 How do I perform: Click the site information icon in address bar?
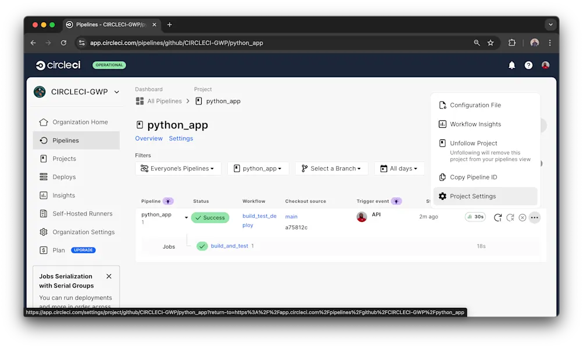(82, 43)
